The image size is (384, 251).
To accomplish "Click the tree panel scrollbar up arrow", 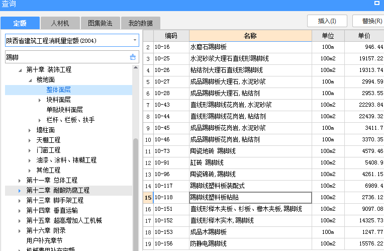I will coord(136,67).
